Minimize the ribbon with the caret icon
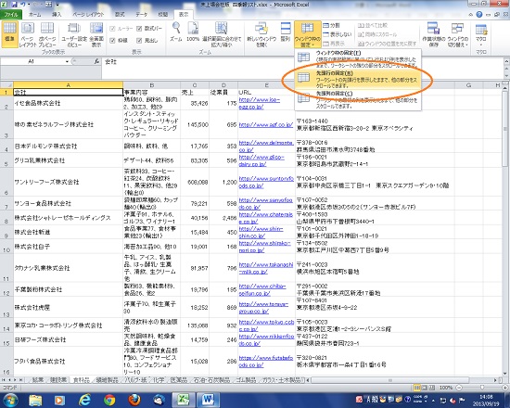 (471, 14)
